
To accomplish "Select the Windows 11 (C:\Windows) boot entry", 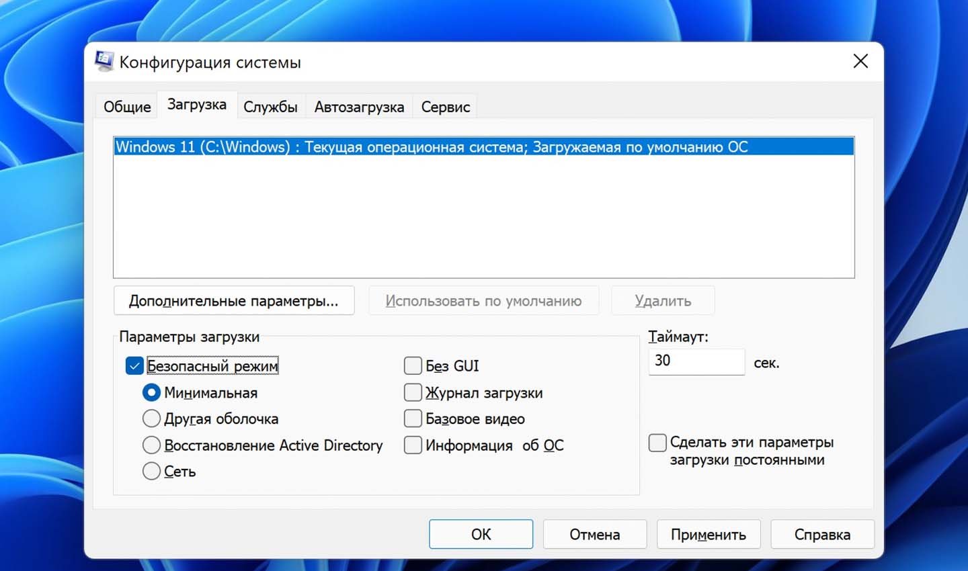I will click(x=484, y=147).
